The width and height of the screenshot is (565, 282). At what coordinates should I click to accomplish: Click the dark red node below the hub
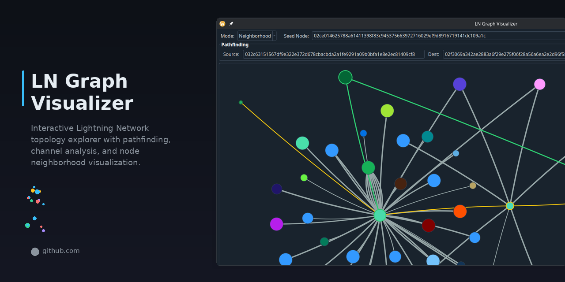pos(429,225)
